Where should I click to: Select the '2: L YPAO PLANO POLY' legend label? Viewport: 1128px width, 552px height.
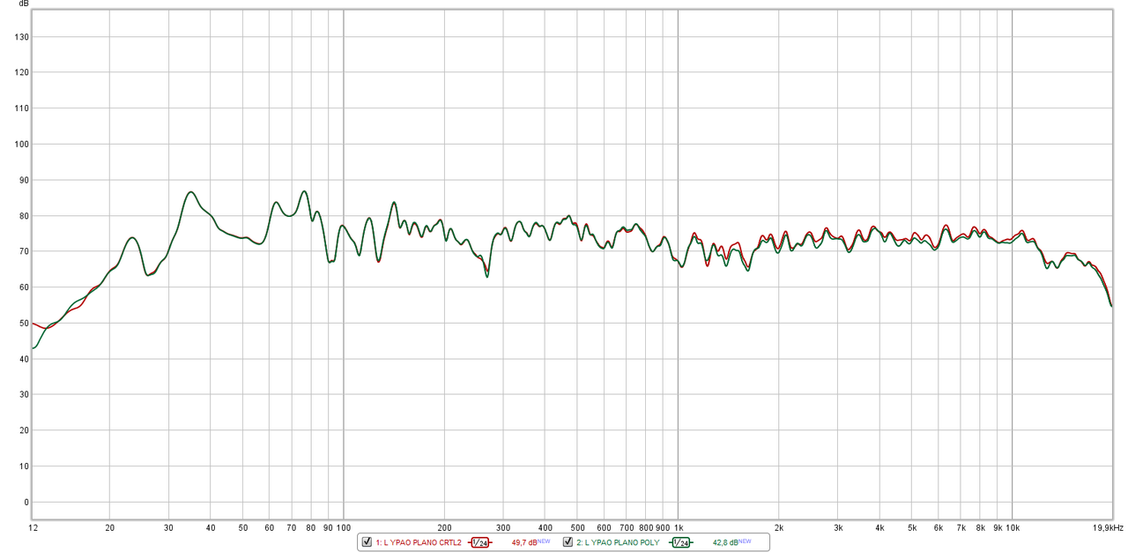(620, 542)
